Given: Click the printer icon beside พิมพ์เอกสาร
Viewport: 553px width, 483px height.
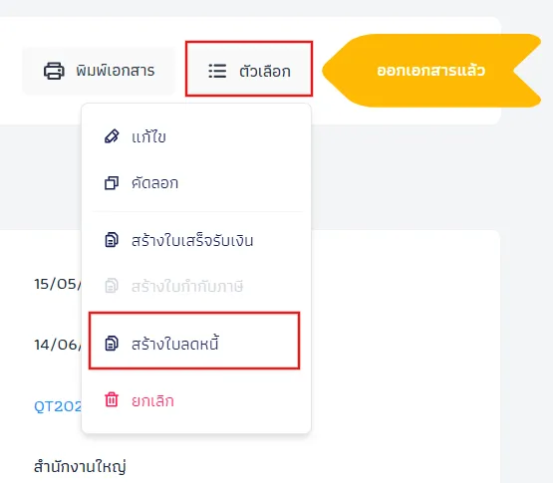Looking at the screenshot, I should pos(54,71).
